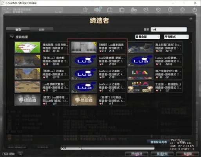Viewport: 201px width, 157px height.
Task: Open the [教程] Lua脚本指南 map thumbnail
Action: click(x=84, y=47)
